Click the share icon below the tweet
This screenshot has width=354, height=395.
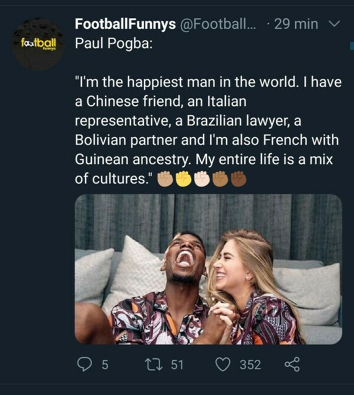point(292,364)
